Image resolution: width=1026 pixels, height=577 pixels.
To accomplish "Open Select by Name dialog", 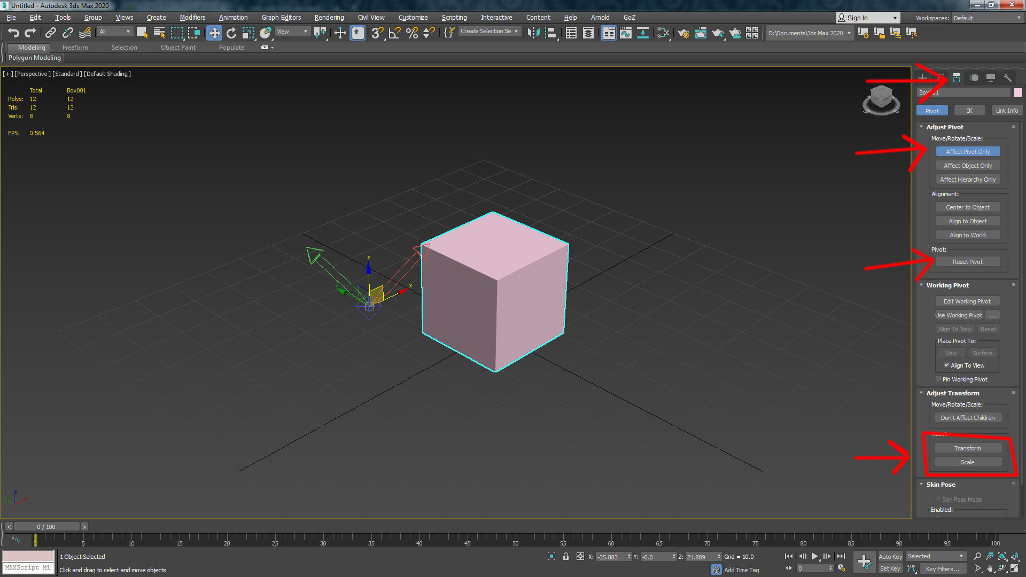I will pyautogui.click(x=159, y=33).
